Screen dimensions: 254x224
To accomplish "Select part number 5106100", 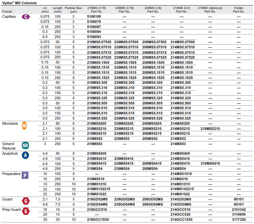I will (94, 16).
